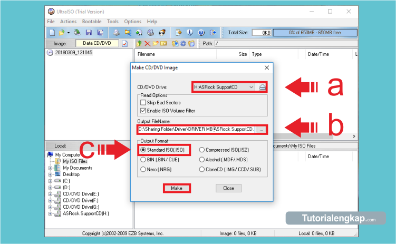396x244 pixels.
Task: Click the right arrow of the horizontal scrollbar
Action: (354, 136)
